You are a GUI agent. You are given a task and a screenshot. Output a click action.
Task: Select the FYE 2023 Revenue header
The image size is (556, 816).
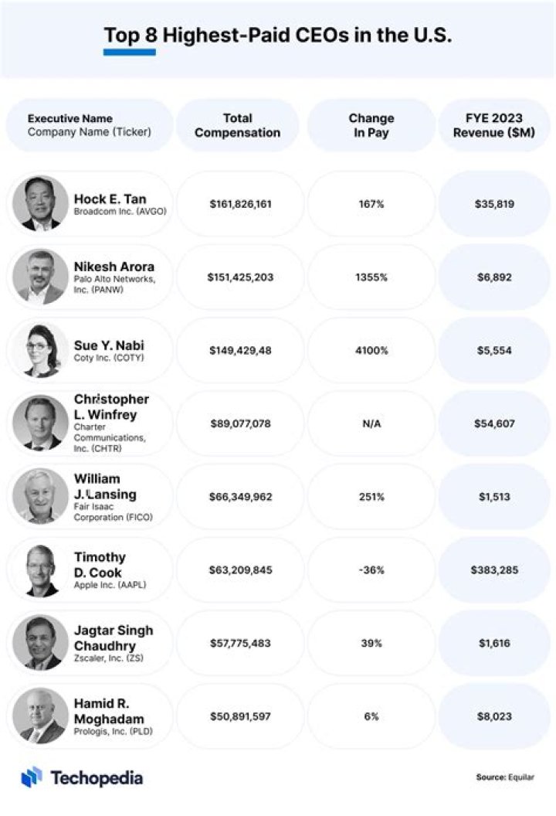tap(494, 125)
